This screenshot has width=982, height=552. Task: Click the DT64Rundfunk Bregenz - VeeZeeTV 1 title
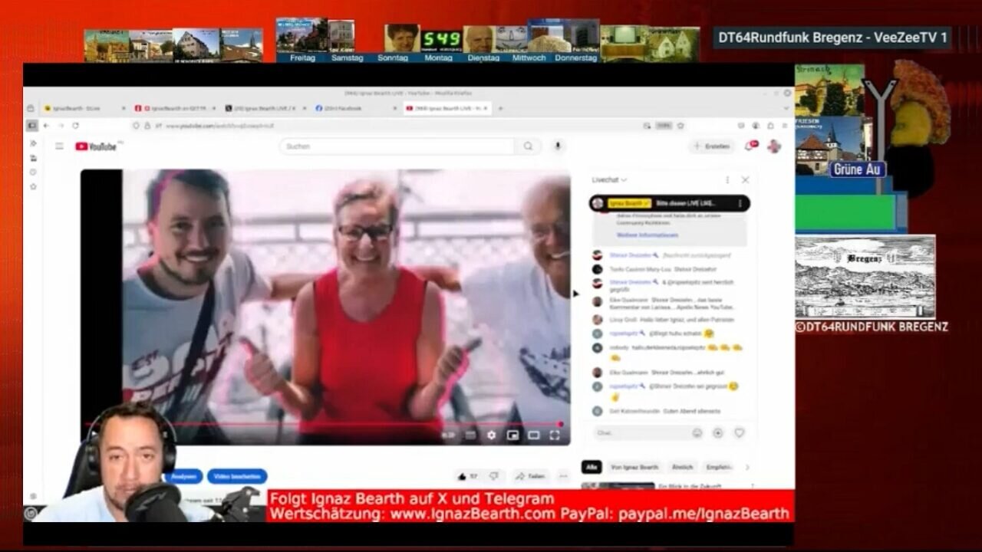pos(832,38)
